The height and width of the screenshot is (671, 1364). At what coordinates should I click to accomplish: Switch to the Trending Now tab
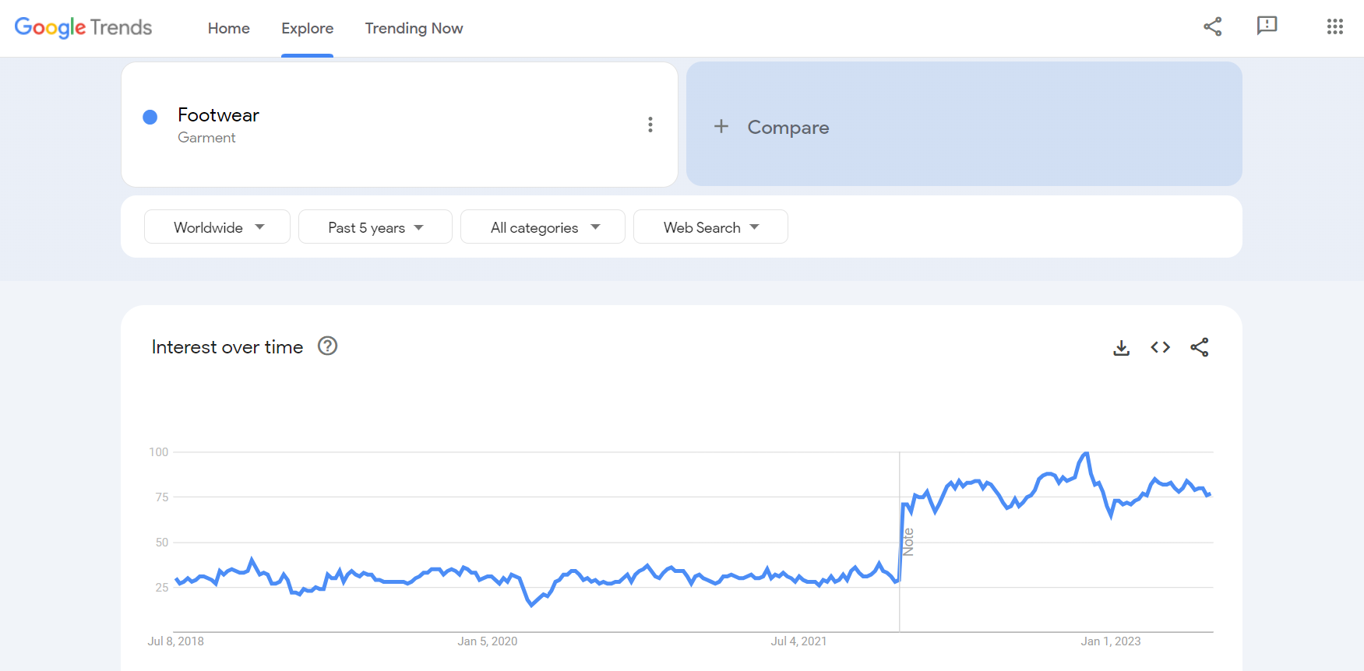[414, 28]
